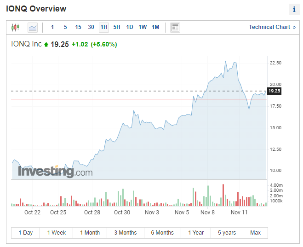The height and width of the screenshot is (247, 303).
Task: Click the Oct 25 date label
Action: (x=58, y=213)
